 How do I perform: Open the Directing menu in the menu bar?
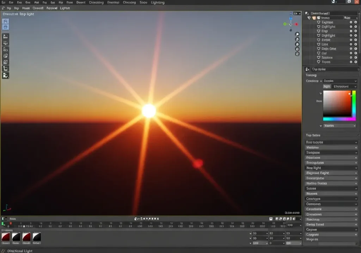(x=96, y=2)
